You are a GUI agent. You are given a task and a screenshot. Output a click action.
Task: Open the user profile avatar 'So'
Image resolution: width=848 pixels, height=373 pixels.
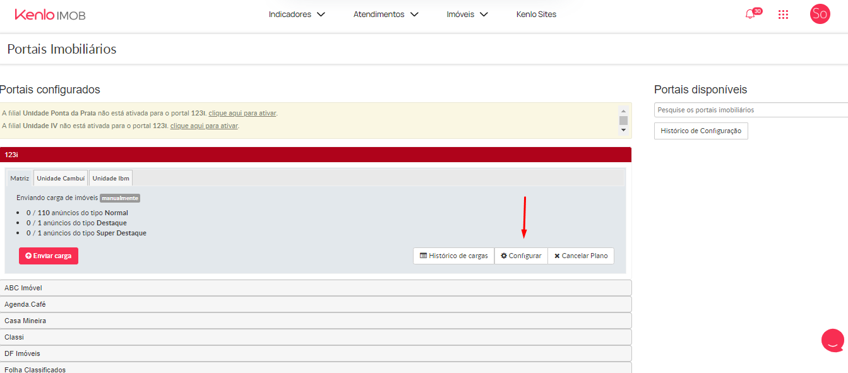click(x=820, y=14)
